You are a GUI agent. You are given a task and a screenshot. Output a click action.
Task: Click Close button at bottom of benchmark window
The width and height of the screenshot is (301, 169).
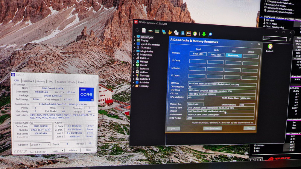249,128
